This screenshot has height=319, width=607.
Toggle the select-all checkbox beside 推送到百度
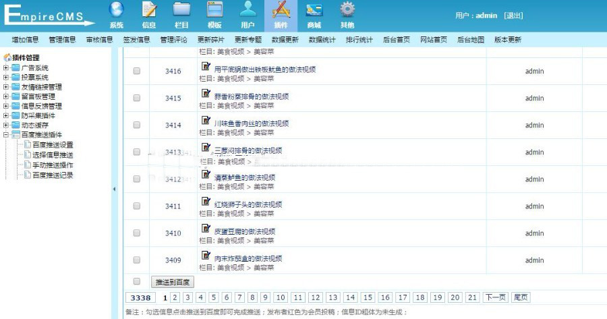pos(137,281)
